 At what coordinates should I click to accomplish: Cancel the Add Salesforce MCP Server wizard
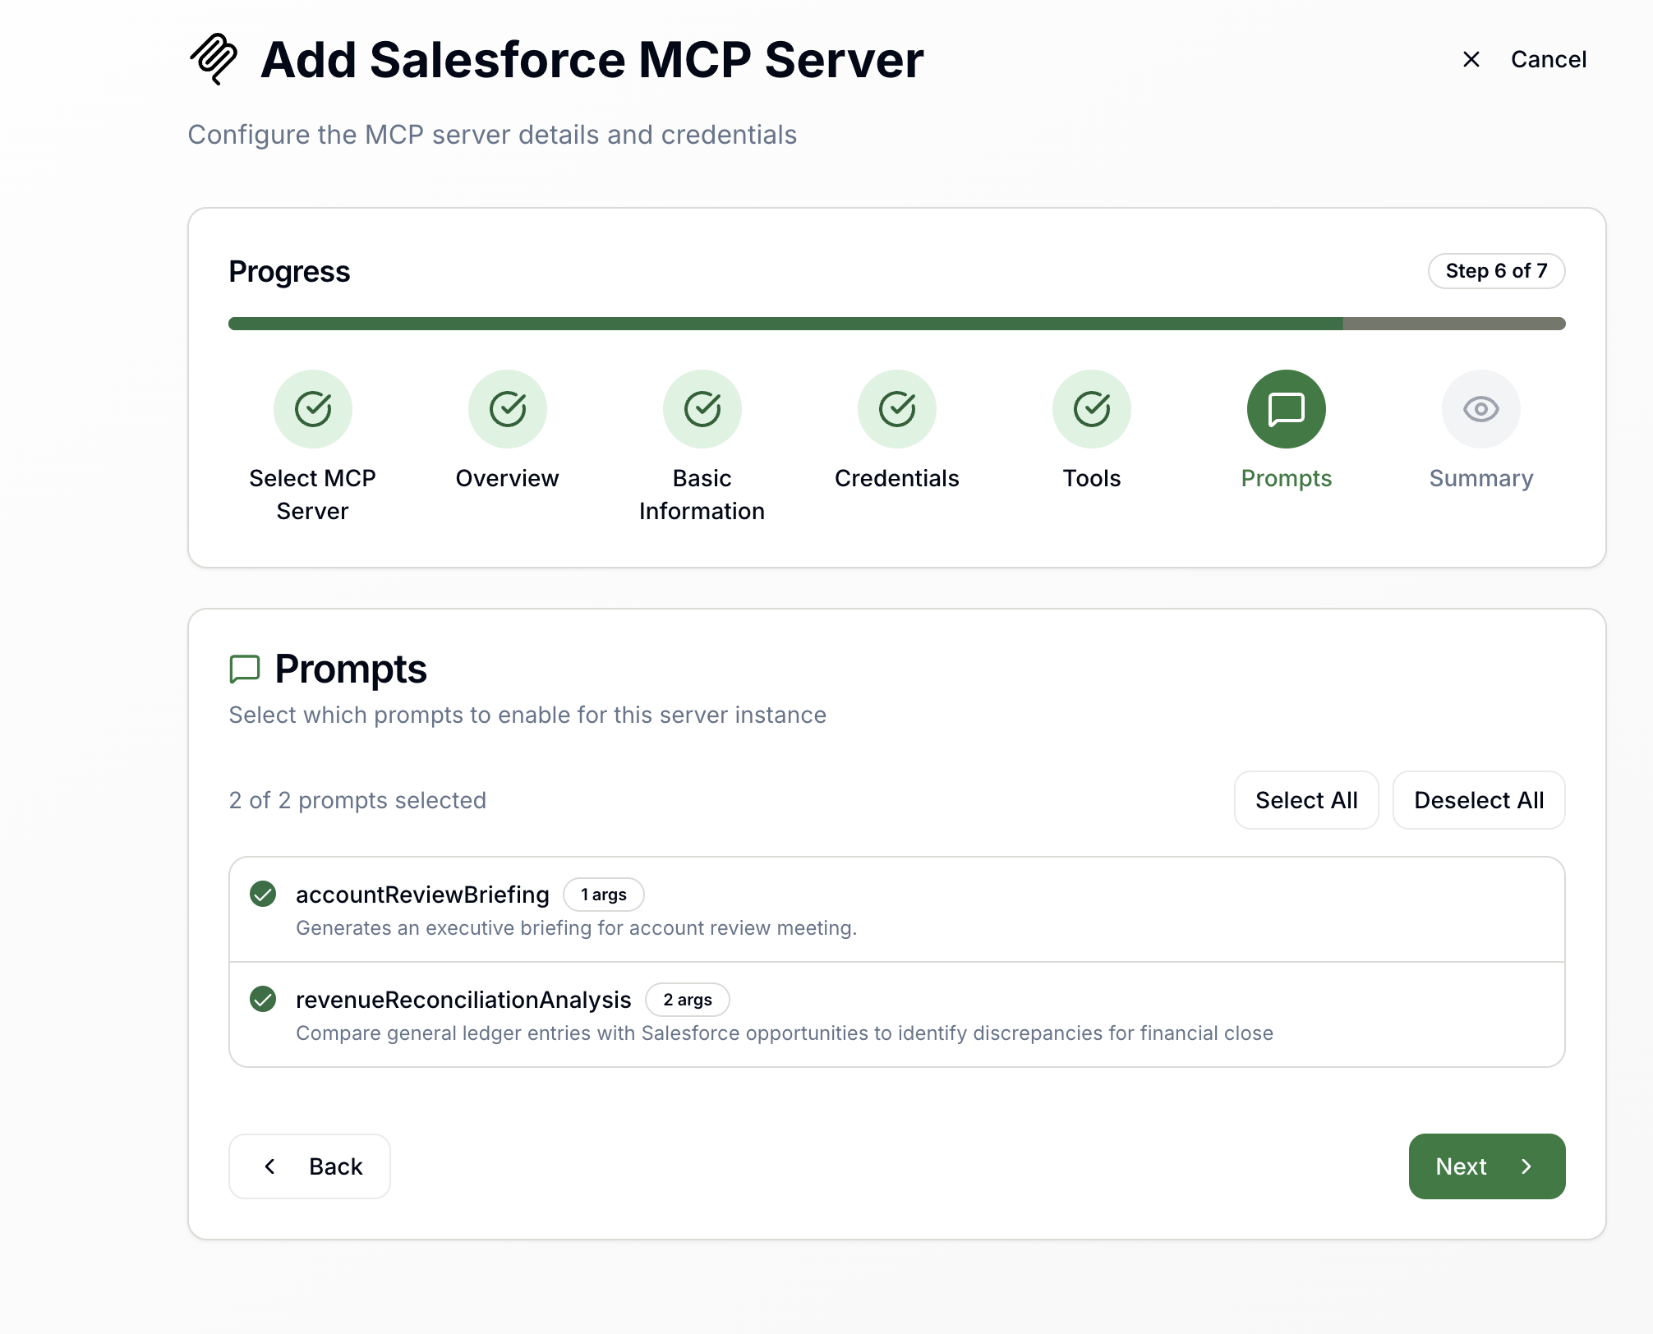(1525, 59)
